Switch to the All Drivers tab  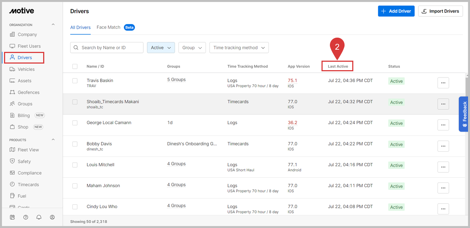point(80,27)
